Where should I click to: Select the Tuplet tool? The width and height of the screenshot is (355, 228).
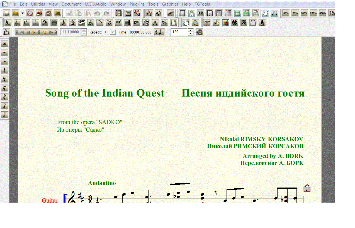pyautogui.click(x=91, y=23)
